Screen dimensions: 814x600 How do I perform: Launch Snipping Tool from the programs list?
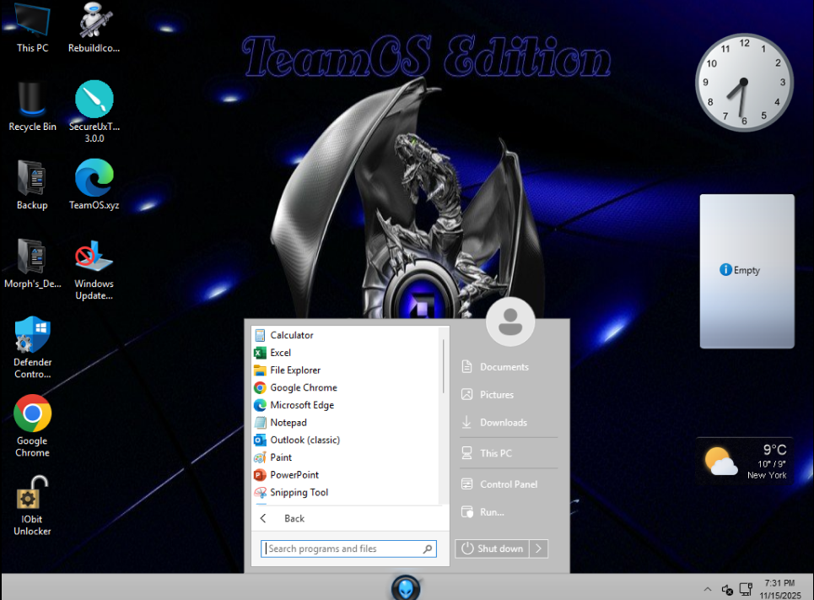pyautogui.click(x=299, y=492)
